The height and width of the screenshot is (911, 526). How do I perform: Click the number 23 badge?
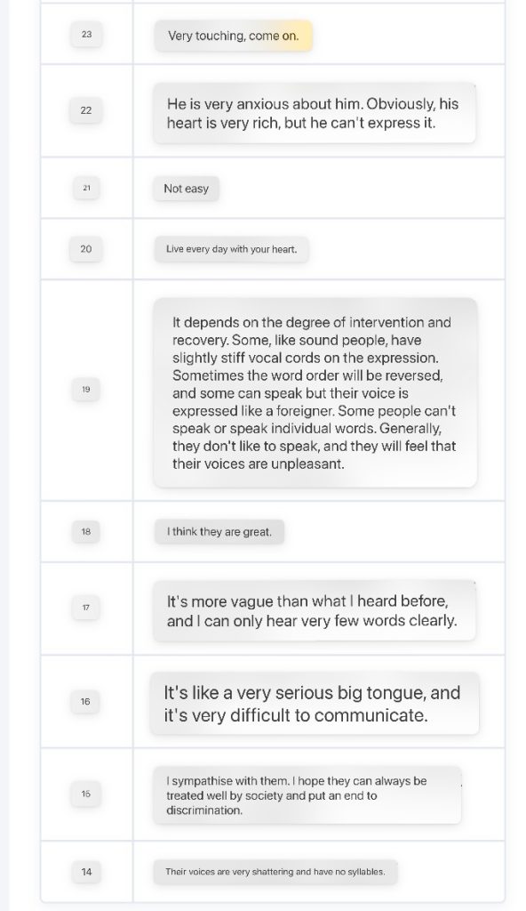click(86, 35)
